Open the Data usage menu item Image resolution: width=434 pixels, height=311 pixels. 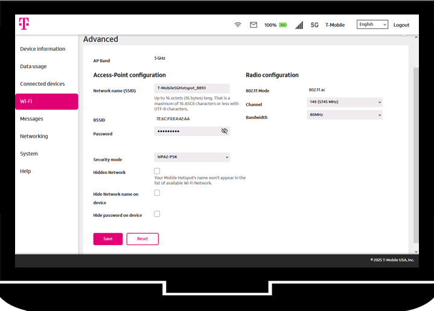click(x=33, y=66)
